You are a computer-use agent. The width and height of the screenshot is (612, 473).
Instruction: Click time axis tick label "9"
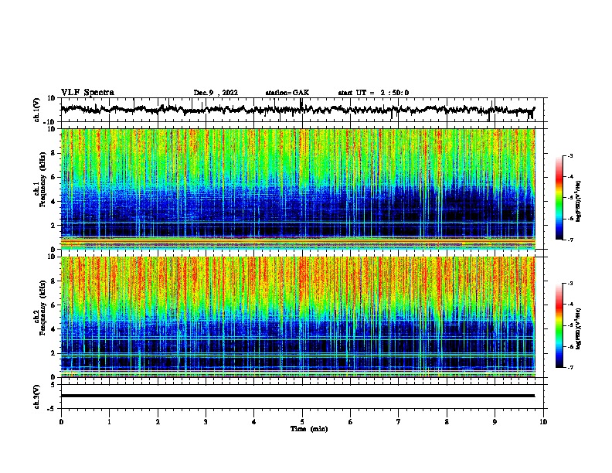click(x=495, y=422)
